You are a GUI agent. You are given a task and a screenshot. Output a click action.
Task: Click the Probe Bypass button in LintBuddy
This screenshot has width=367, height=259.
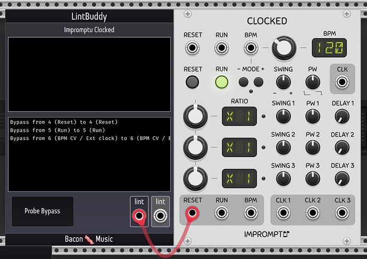[43, 211]
